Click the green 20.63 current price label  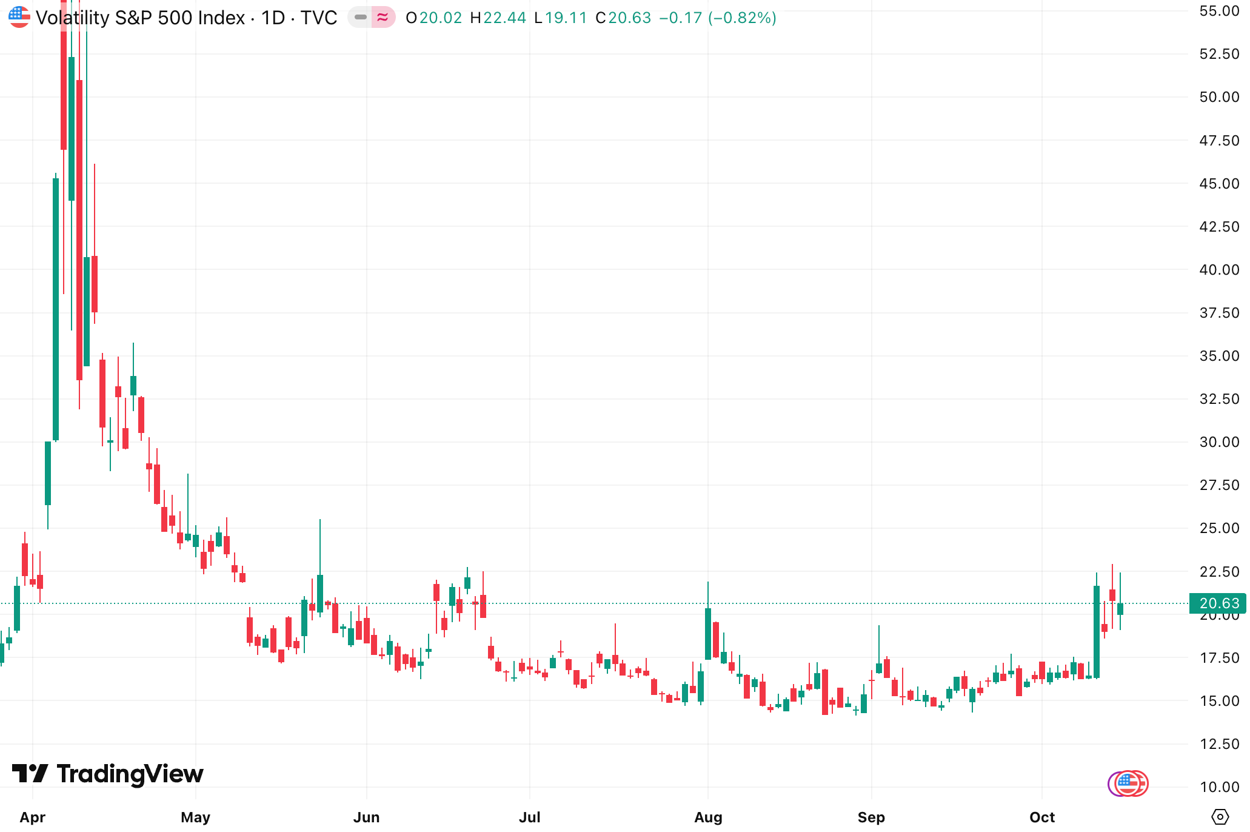[x=1218, y=603]
